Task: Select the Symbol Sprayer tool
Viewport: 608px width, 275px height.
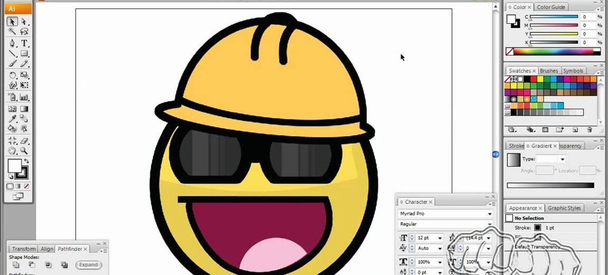Action: pos(13,97)
